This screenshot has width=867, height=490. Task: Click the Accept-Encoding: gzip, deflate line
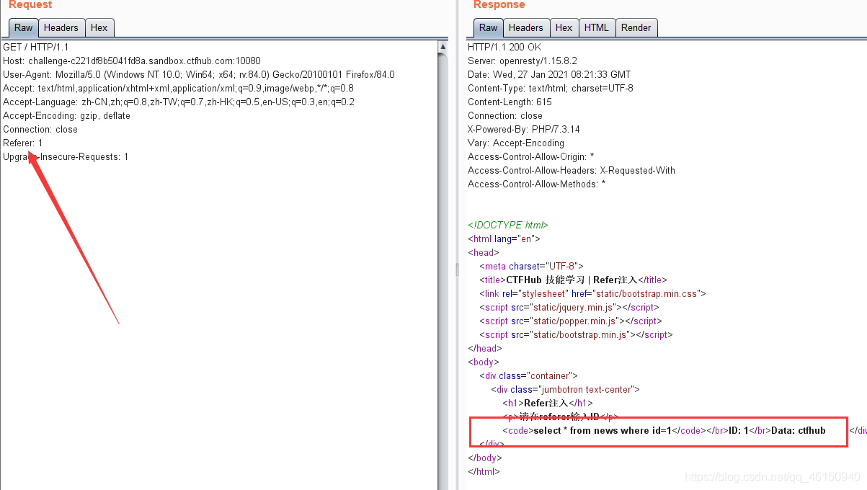(66, 116)
